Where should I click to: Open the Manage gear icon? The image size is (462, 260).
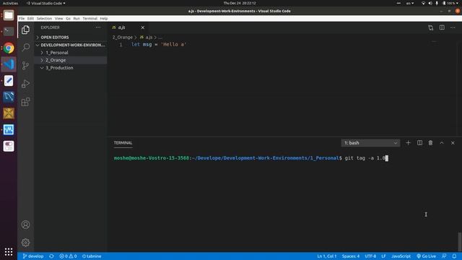(x=26, y=243)
